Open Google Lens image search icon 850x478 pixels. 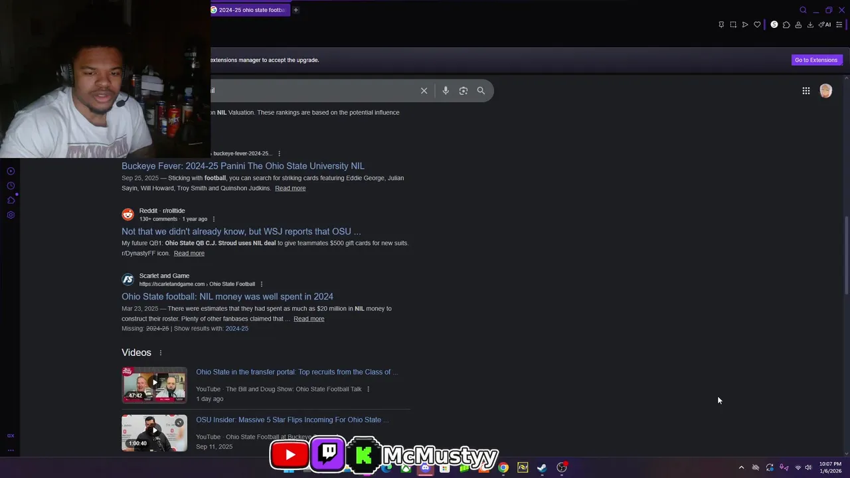click(x=464, y=91)
